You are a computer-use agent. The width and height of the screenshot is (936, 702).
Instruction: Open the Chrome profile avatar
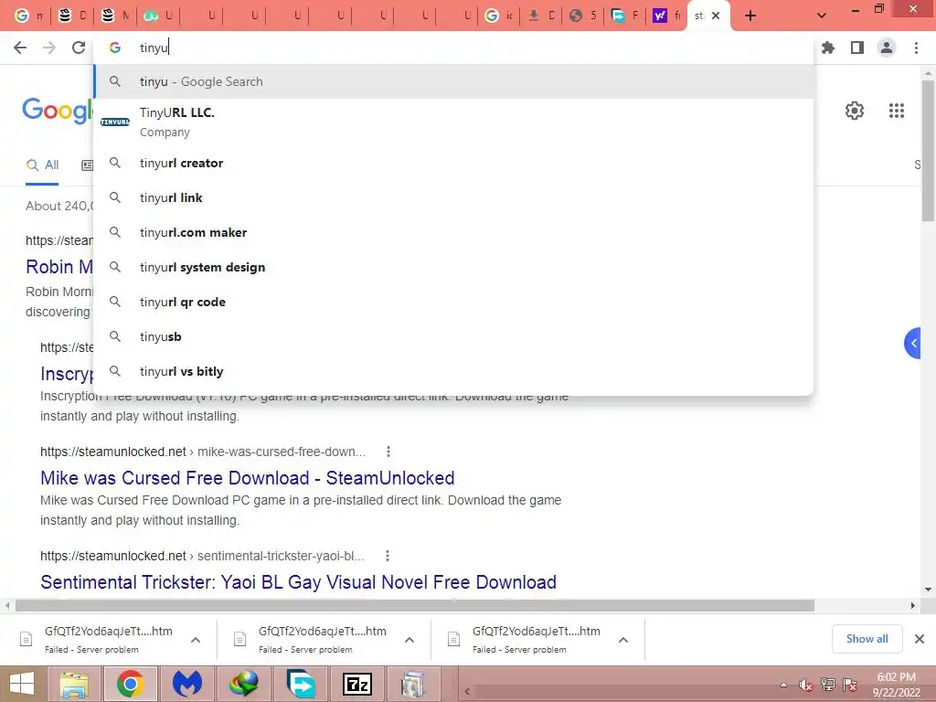click(887, 48)
